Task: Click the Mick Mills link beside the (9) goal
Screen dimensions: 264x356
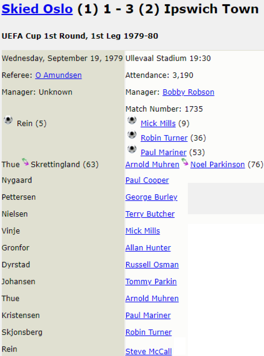Action: pos(158,123)
